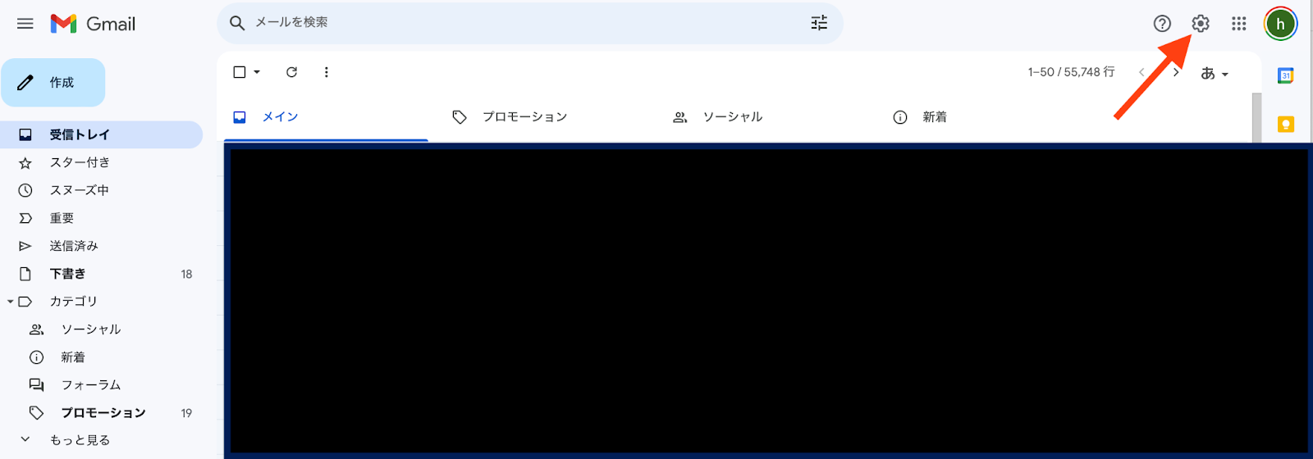Image resolution: width=1313 pixels, height=459 pixels.
Task: Open Google Calendar side panel icon
Action: point(1286,76)
